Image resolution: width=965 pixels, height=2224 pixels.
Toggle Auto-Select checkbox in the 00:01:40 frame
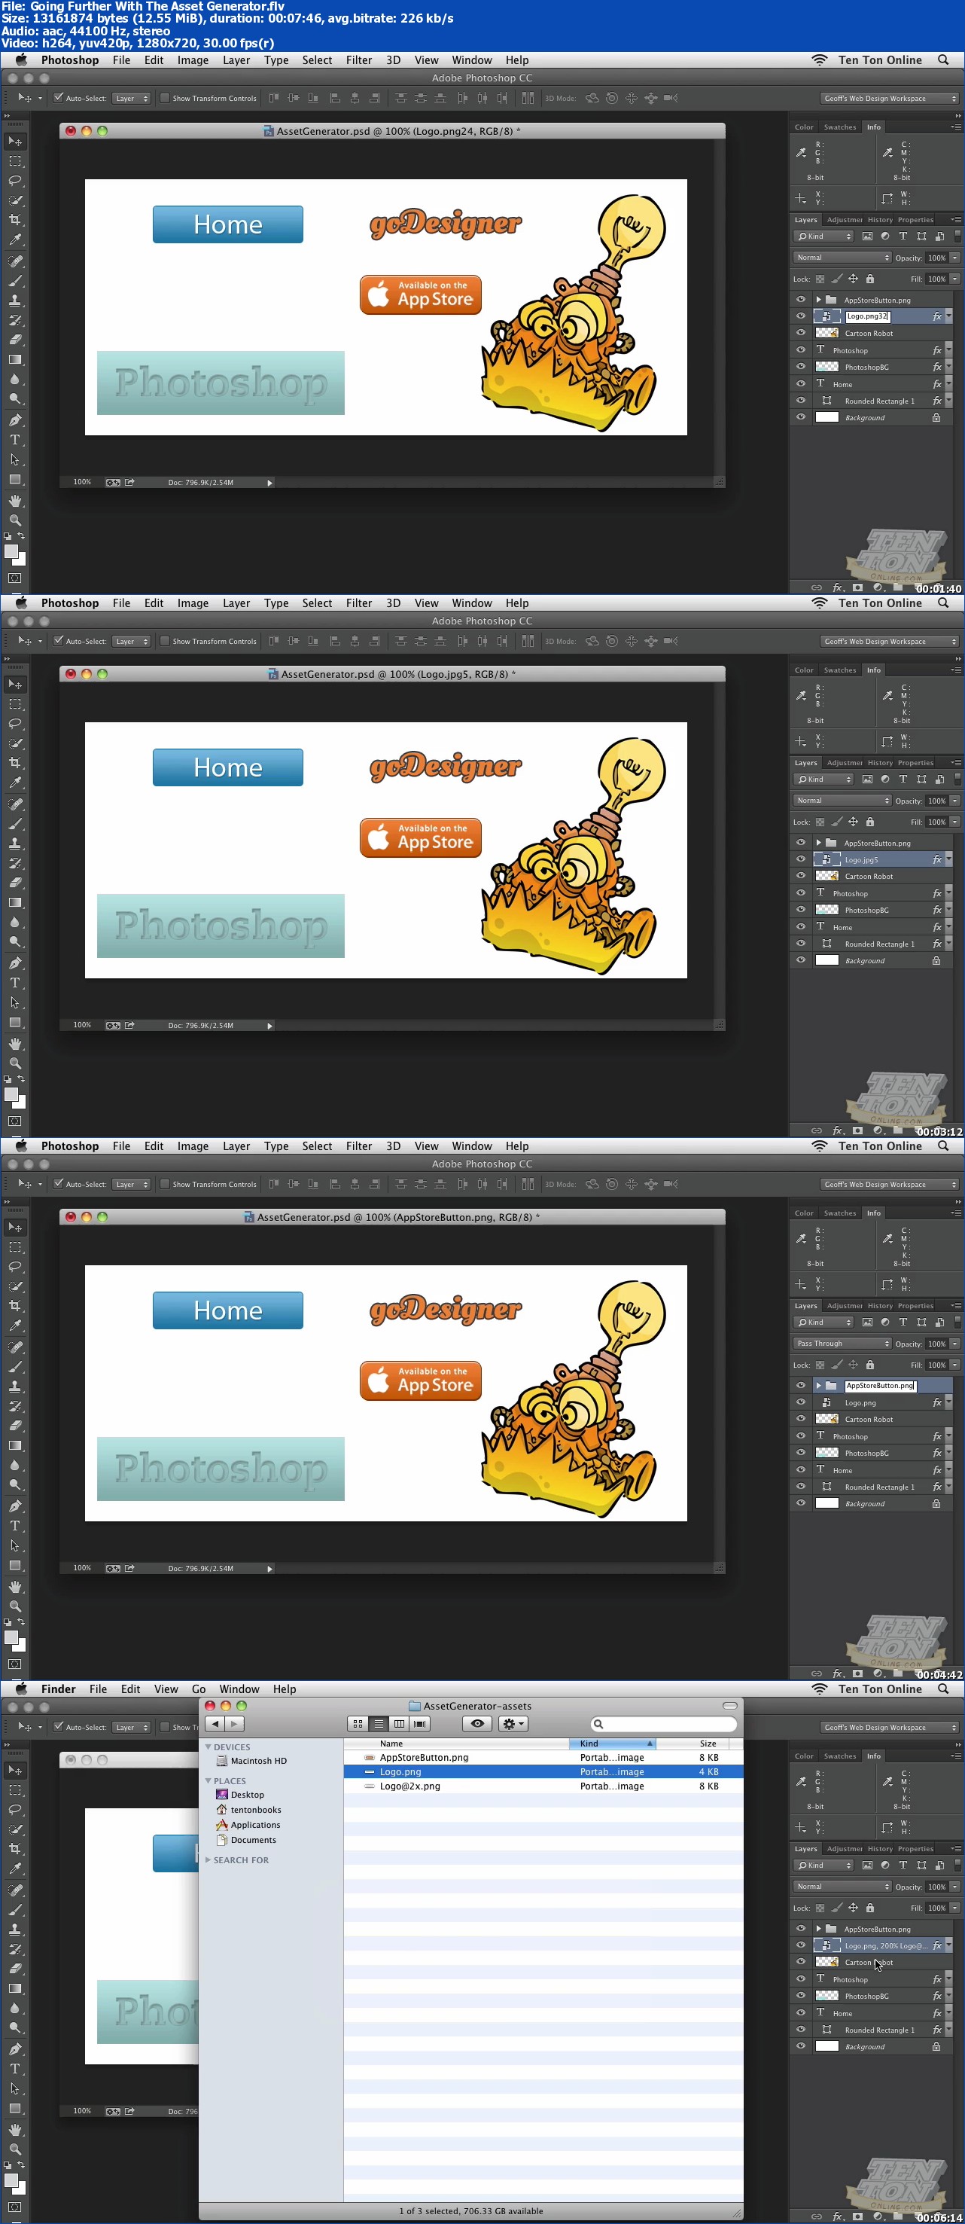(x=58, y=98)
